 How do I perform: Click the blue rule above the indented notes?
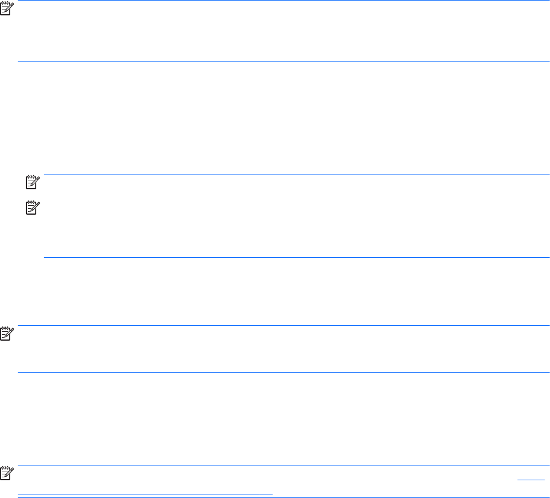pyautogui.click(x=296, y=174)
